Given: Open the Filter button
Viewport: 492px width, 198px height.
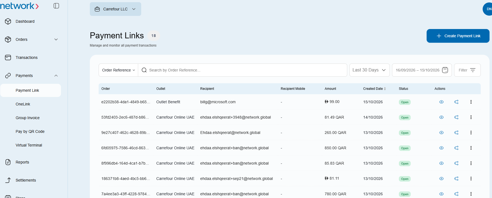Looking at the screenshot, I should click(x=467, y=70).
